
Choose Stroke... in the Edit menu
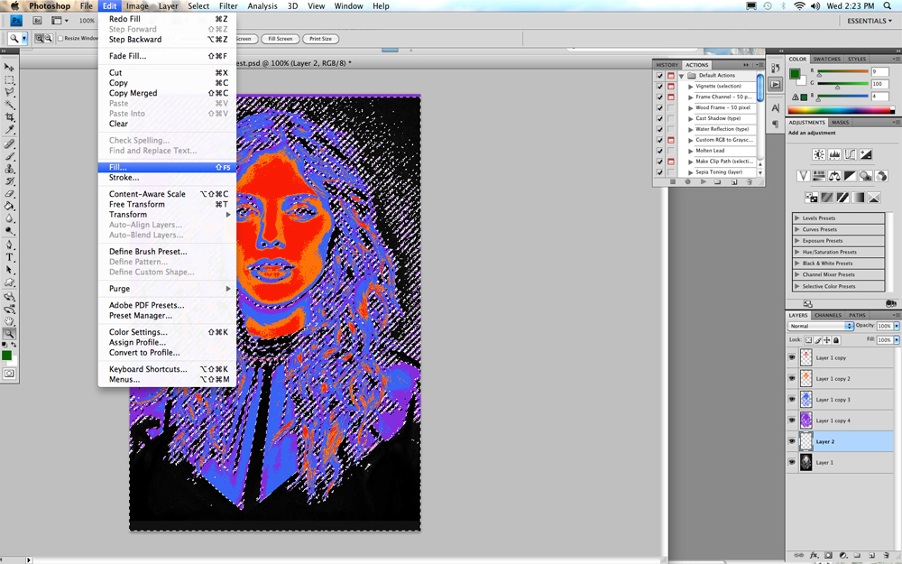point(167,178)
